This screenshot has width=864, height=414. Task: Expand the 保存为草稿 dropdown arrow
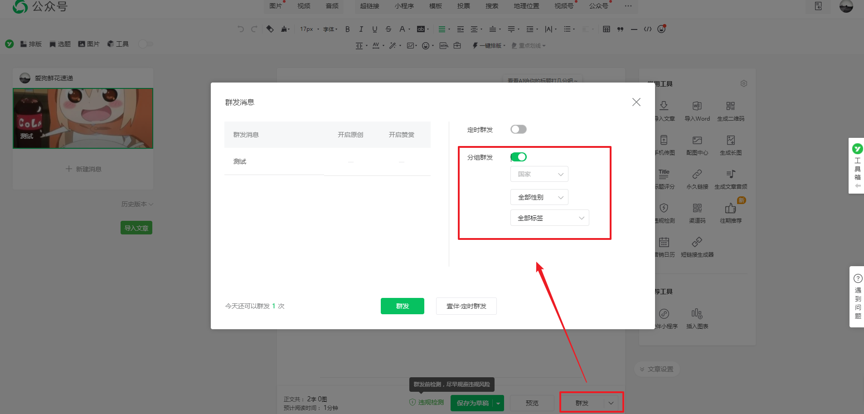[x=498, y=403]
